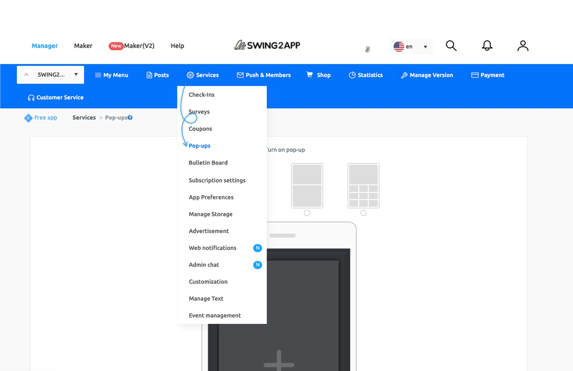This screenshot has height=371, width=573.
Task: Click the N badge beside Web notifications
Action: [257, 248]
